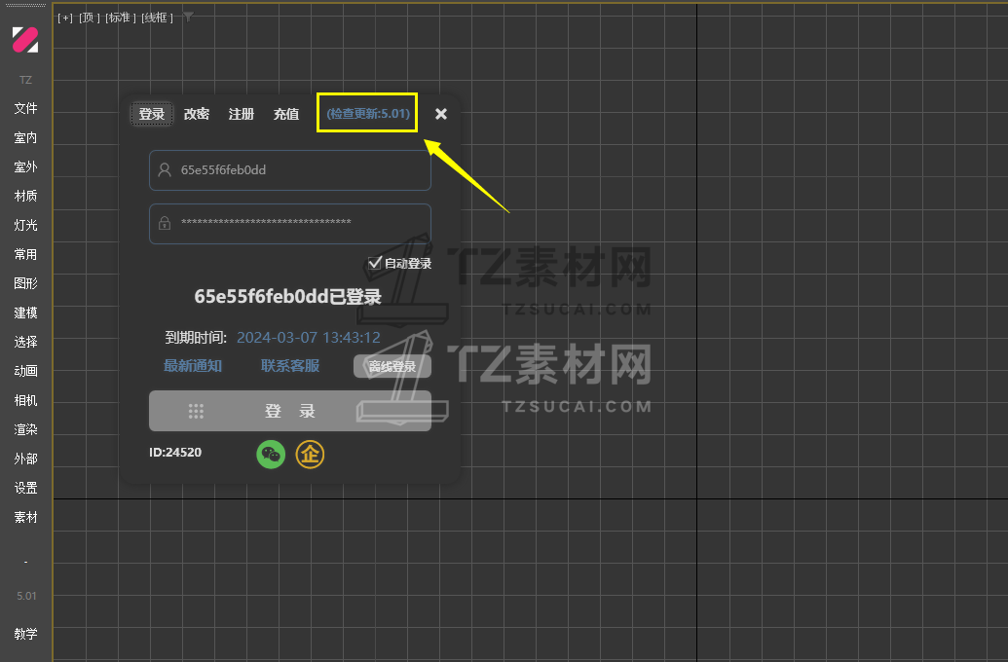Open the 图形 sidebar menu
1008x662 pixels.
coord(25,282)
